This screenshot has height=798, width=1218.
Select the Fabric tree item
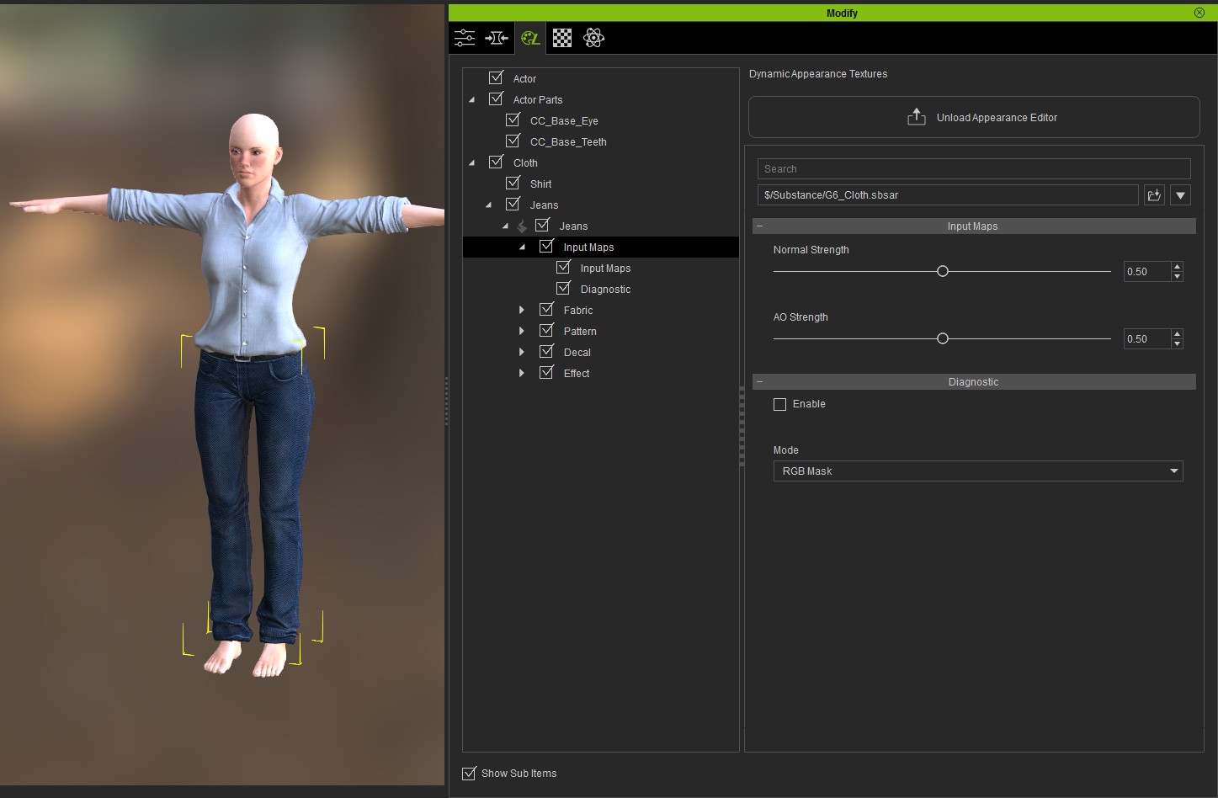(x=578, y=311)
